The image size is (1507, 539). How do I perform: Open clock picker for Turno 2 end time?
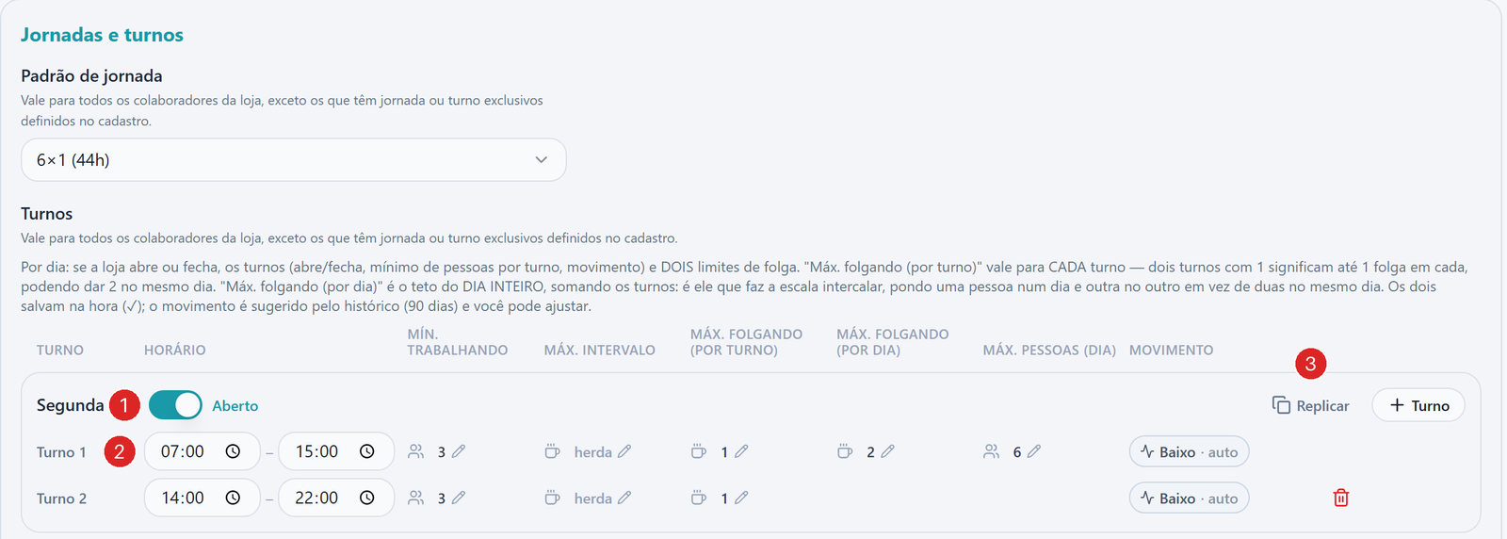click(367, 498)
